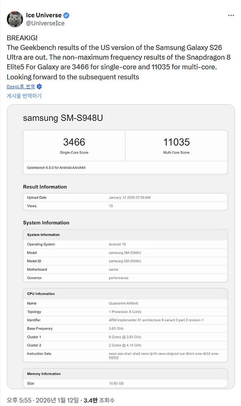Open Ice Universe profile avatar
241x406 pixels.
[x=15, y=19]
